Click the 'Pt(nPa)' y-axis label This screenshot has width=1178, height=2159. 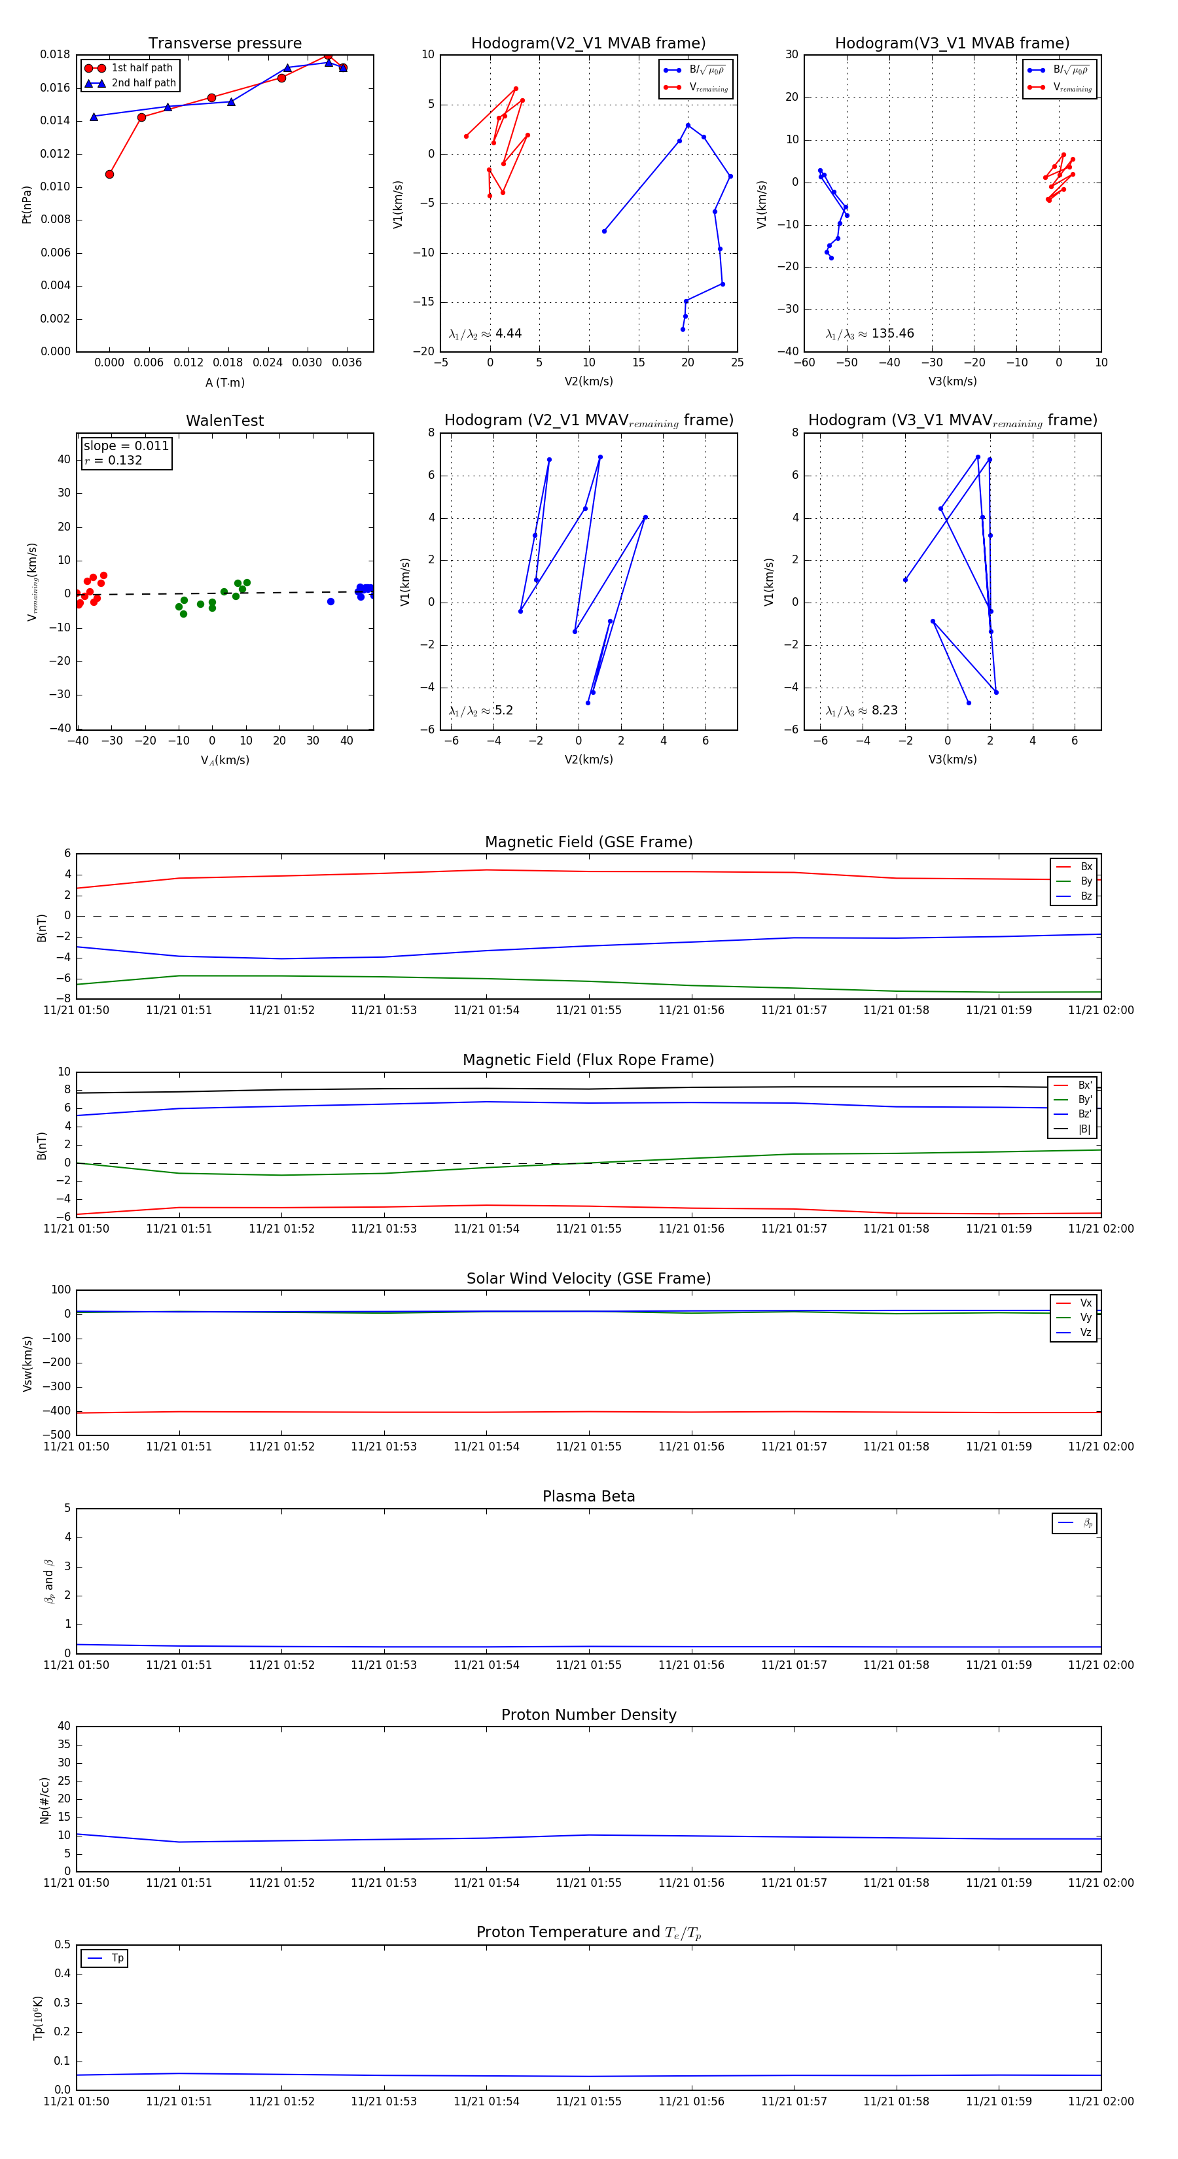tap(27, 203)
